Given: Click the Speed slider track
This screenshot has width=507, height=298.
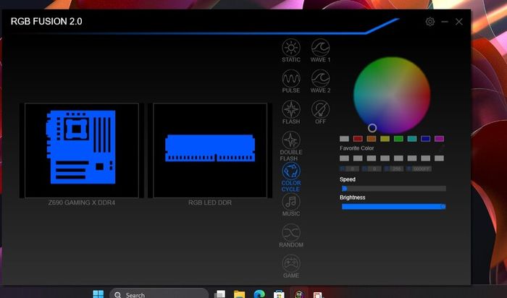Looking at the screenshot, I should click(x=394, y=189).
